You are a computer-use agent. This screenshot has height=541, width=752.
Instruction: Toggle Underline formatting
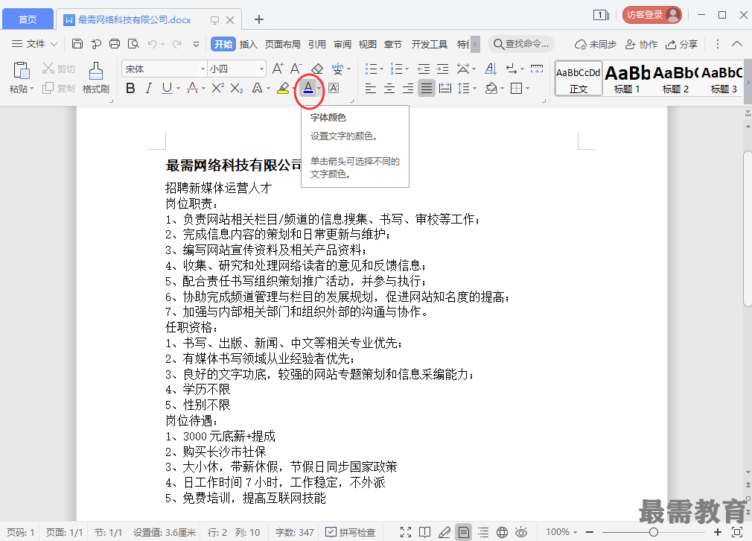[167, 88]
